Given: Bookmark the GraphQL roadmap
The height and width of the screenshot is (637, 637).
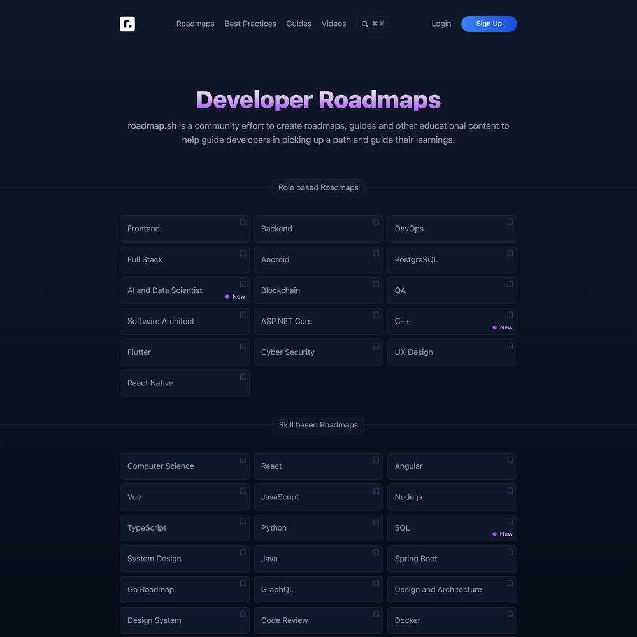Looking at the screenshot, I should (376, 583).
